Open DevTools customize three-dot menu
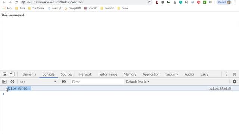Image resolution: width=239 pixels, height=134 pixels. coord(227,74)
